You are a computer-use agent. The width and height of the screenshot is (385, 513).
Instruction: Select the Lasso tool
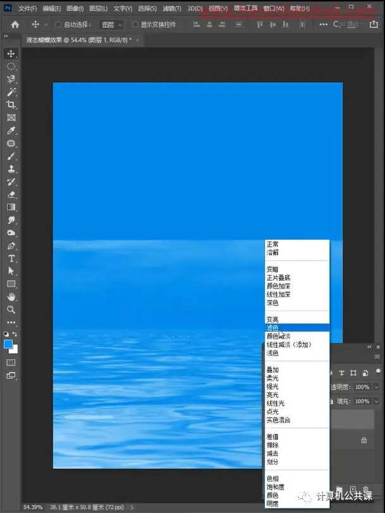coord(11,79)
